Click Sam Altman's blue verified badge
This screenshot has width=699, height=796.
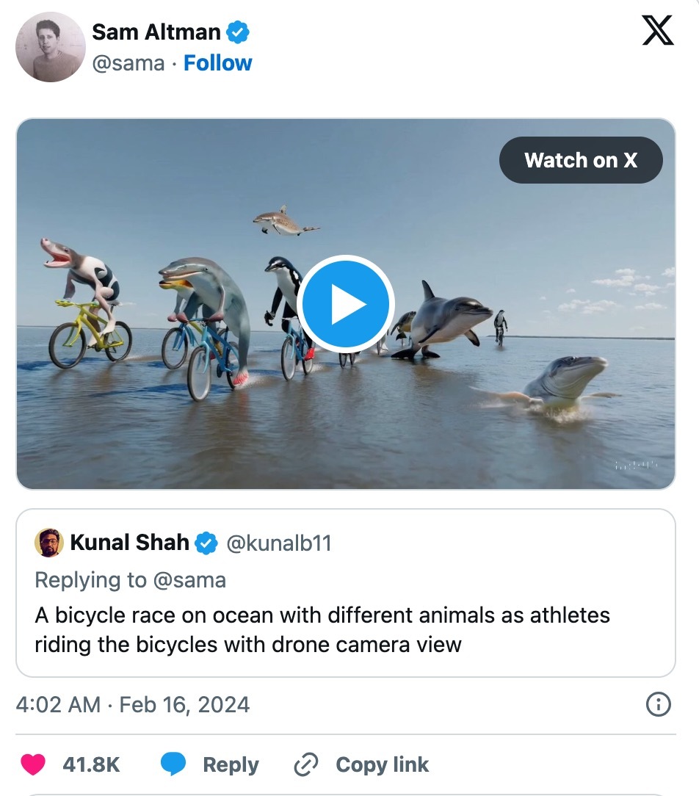coord(238,32)
